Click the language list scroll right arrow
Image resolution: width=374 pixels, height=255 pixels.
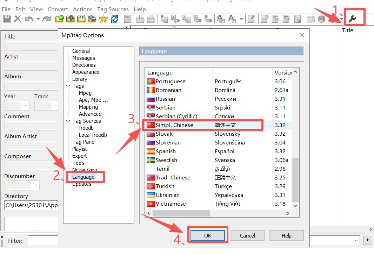point(288,213)
